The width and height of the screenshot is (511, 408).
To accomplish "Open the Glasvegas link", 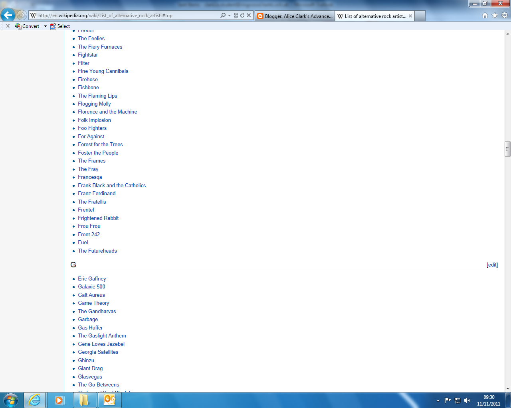I will 90,377.
